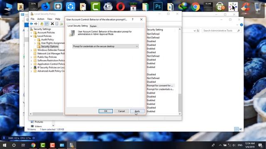
Task: Switch to the Explain tab
Action: (93, 26)
